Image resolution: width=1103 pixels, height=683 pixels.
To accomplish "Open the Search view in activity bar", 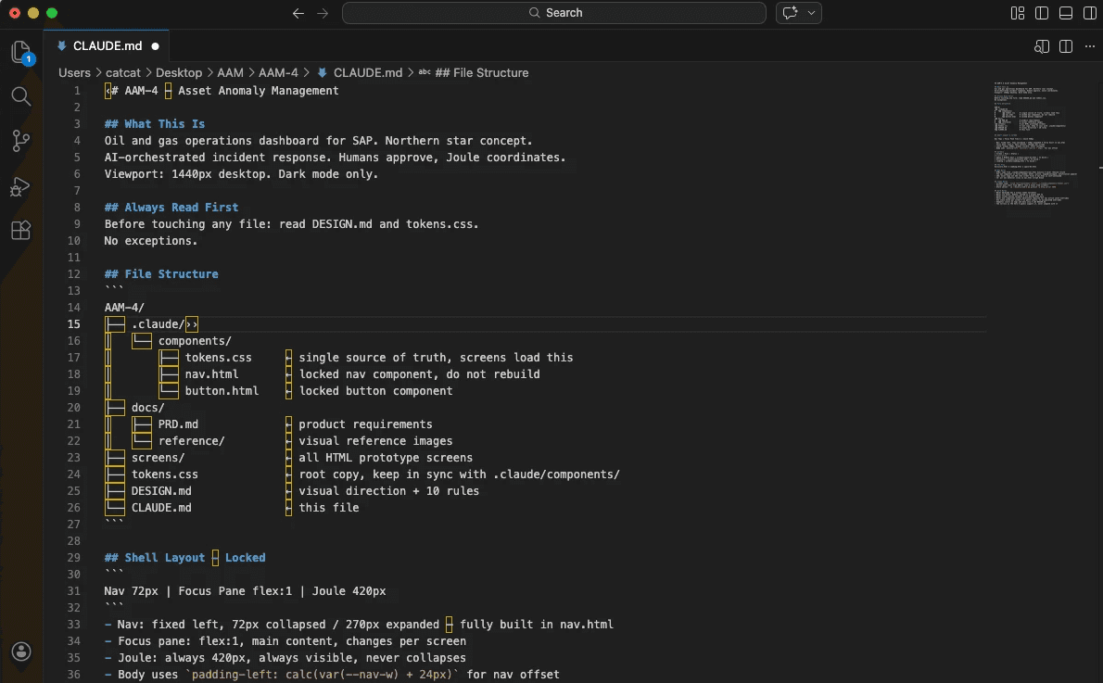I will coord(21,96).
